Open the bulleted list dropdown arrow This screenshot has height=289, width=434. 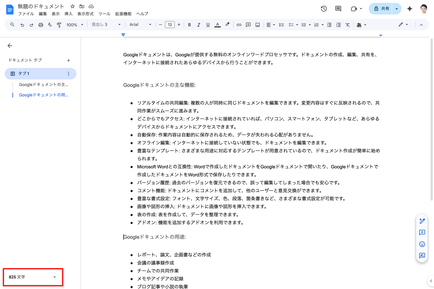(x=310, y=25)
